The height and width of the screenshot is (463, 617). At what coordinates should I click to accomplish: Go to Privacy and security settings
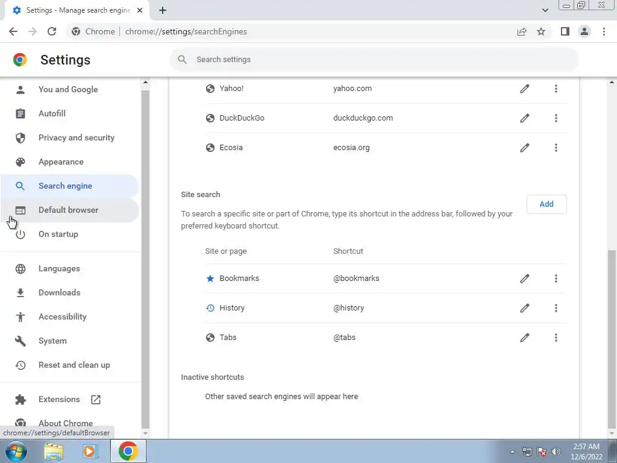coord(70,137)
